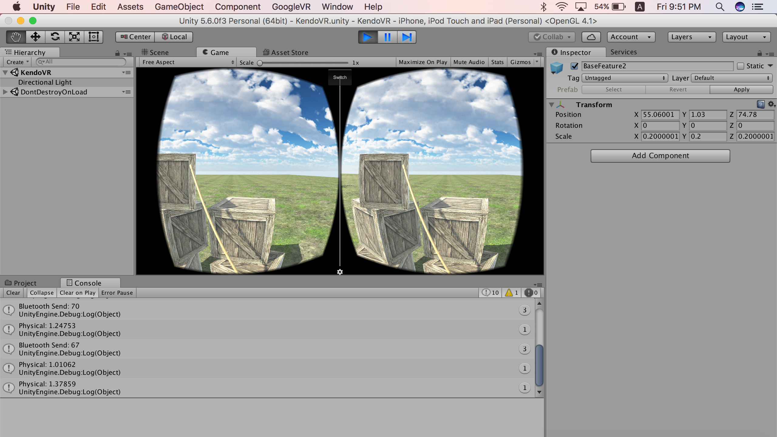The image size is (777, 437).
Task: Click the Pause playback button
Action: tap(387, 37)
